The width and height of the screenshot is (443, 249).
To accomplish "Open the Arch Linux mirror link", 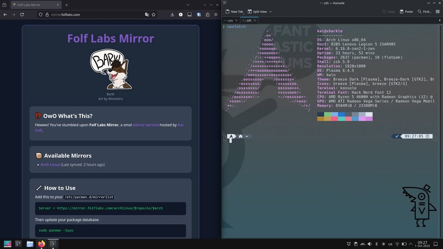I will (x=50, y=165).
